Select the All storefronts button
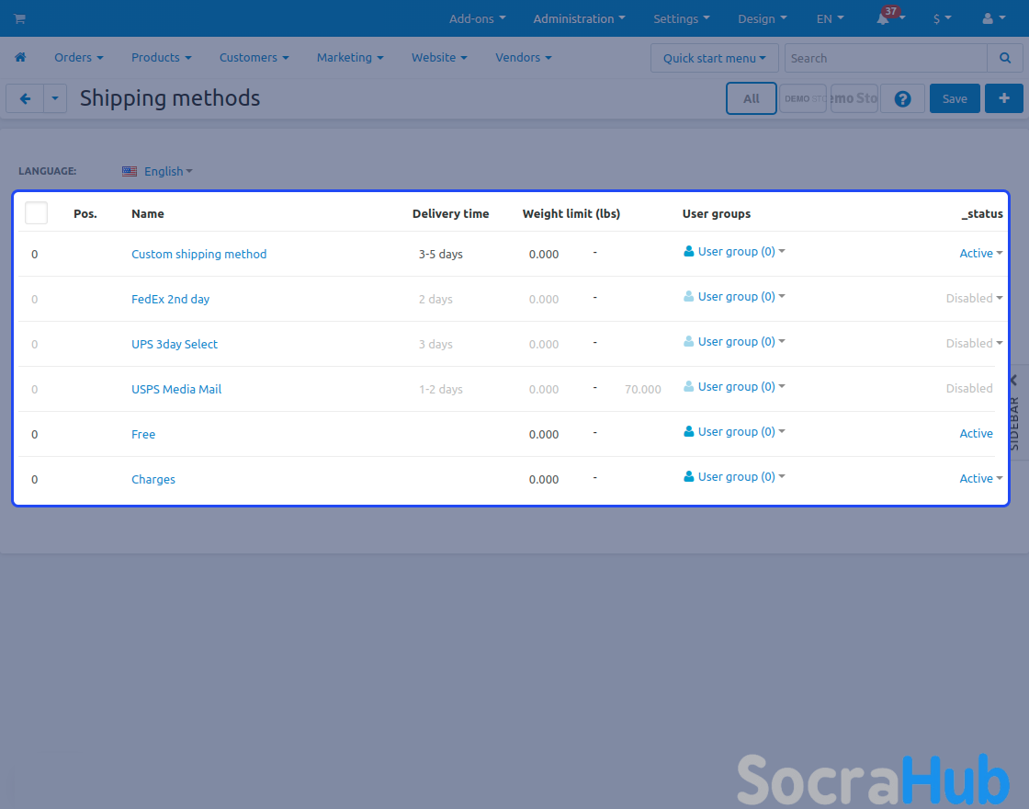Viewport: 1029px width, 809px height. click(751, 98)
